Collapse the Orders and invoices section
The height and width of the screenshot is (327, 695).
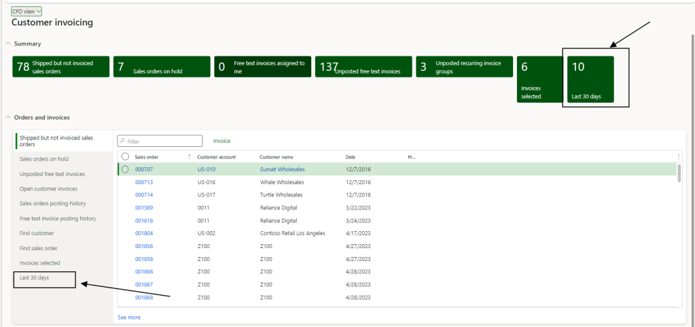[x=7, y=118]
